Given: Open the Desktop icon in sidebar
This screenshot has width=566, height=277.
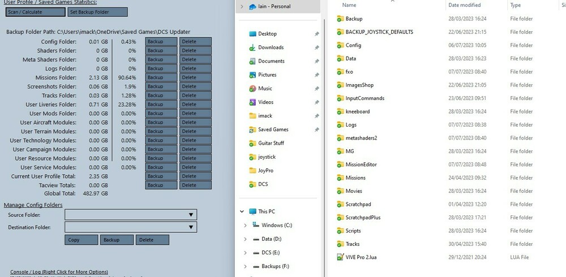Looking at the screenshot, I should point(252,34).
